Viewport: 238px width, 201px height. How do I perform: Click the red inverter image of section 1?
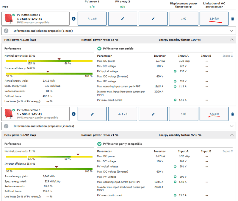8,19
